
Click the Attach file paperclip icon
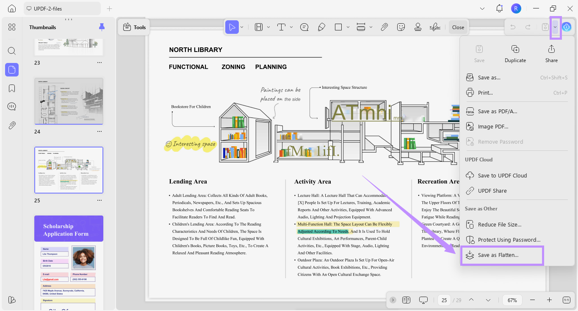coord(384,27)
